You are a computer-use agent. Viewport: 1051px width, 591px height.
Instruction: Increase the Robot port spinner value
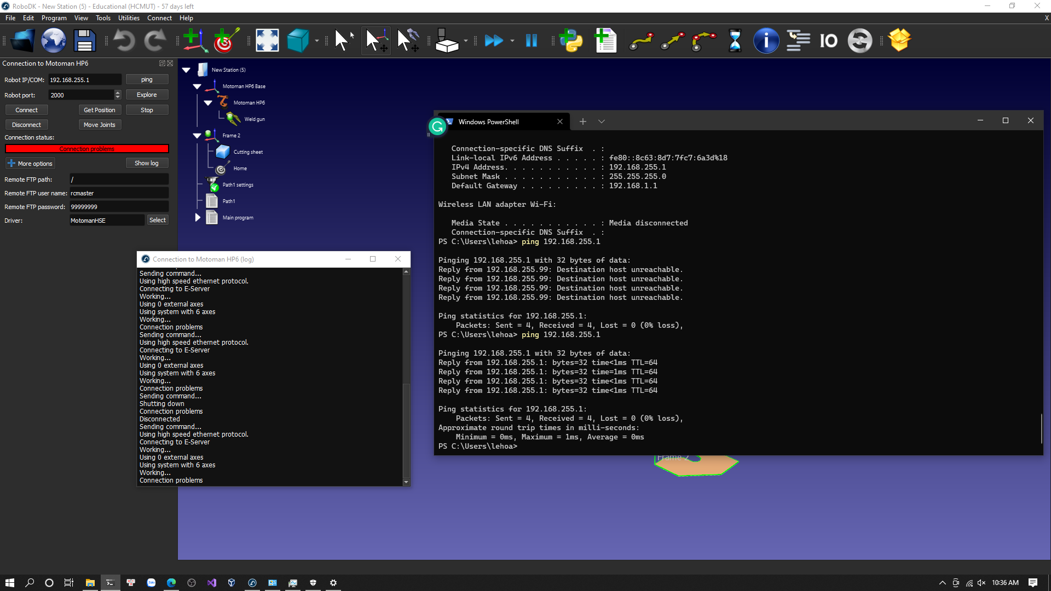coord(118,92)
